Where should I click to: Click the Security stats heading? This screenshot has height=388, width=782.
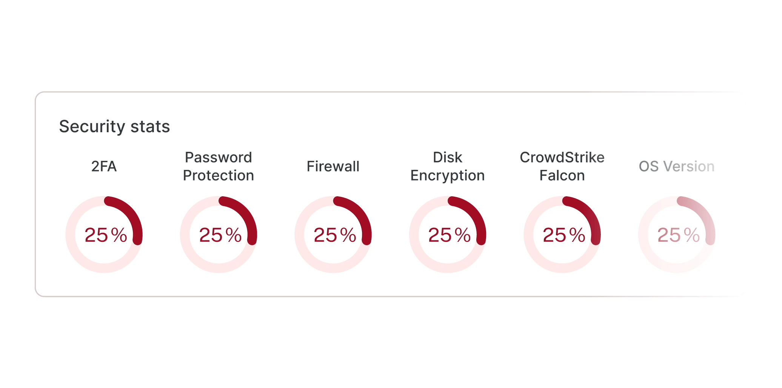(114, 127)
